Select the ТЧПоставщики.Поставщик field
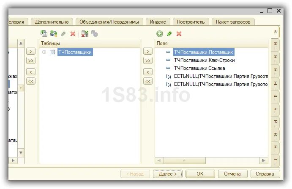292x189 pixels. pos(204,52)
